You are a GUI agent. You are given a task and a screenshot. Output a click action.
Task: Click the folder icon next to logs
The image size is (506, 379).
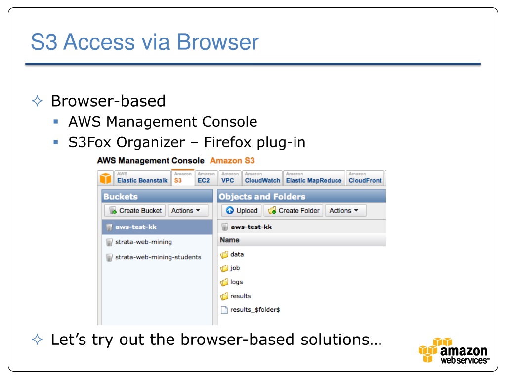(x=224, y=282)
